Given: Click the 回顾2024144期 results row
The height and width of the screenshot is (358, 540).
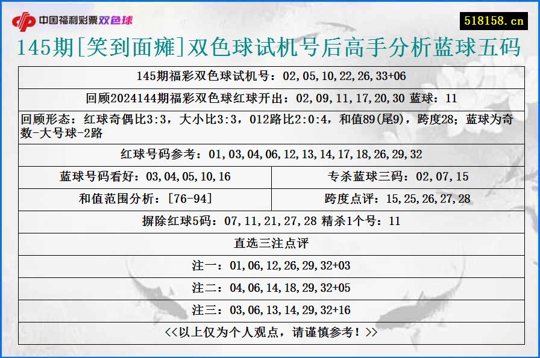Looking at the screenshot, I should (270, 97).
